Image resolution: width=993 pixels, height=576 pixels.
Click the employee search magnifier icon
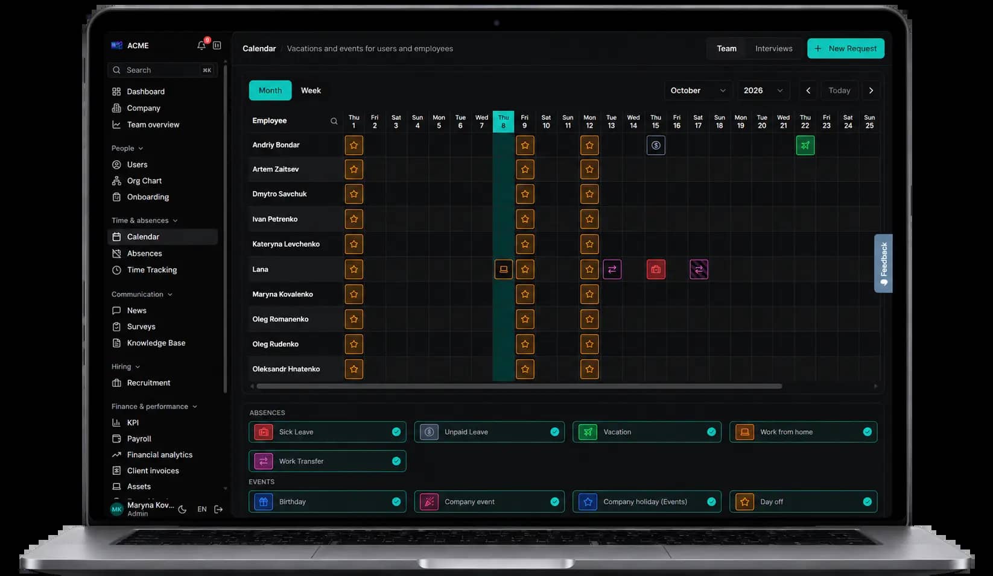tap(334, 121)
